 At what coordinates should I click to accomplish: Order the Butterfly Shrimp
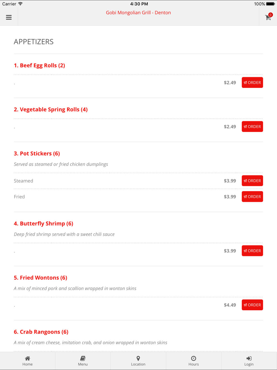252,251
